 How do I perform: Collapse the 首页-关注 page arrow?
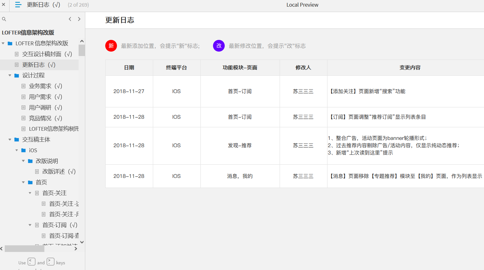click(x=30, y=193)
